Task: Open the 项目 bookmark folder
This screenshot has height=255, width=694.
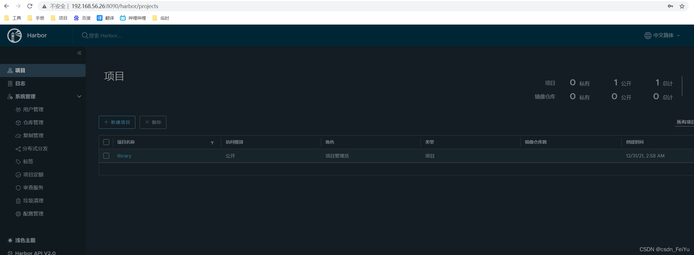Action: pos(59,18)
